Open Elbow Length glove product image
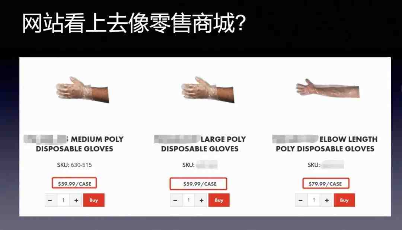 [328, 88]
